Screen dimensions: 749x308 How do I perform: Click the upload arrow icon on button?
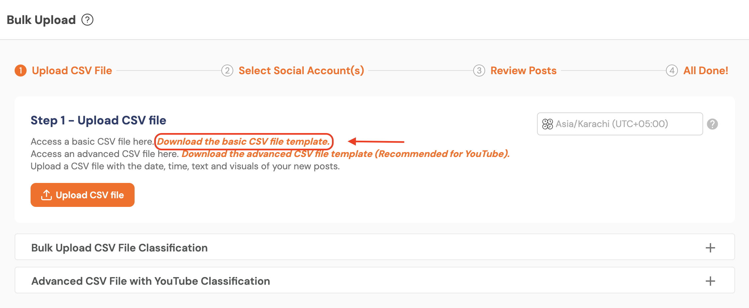(46, 195)
